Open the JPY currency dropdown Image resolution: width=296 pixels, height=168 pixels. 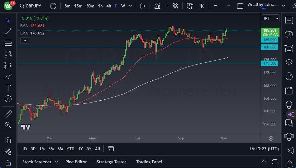270,18
